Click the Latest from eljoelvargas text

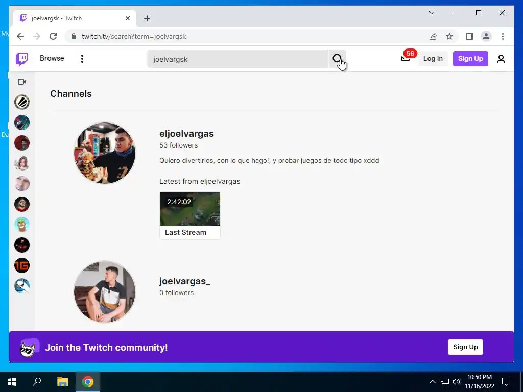click(200, 181)
